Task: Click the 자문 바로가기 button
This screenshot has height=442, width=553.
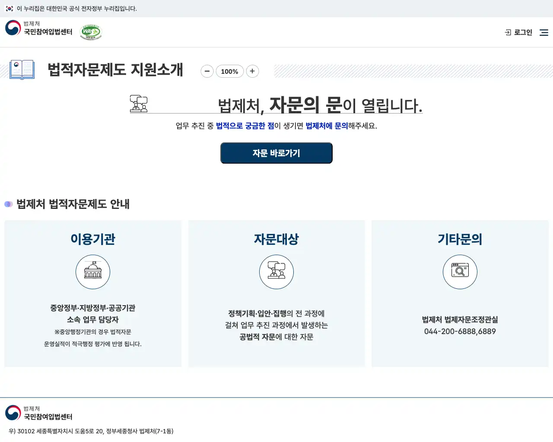Action: point(276,153)
